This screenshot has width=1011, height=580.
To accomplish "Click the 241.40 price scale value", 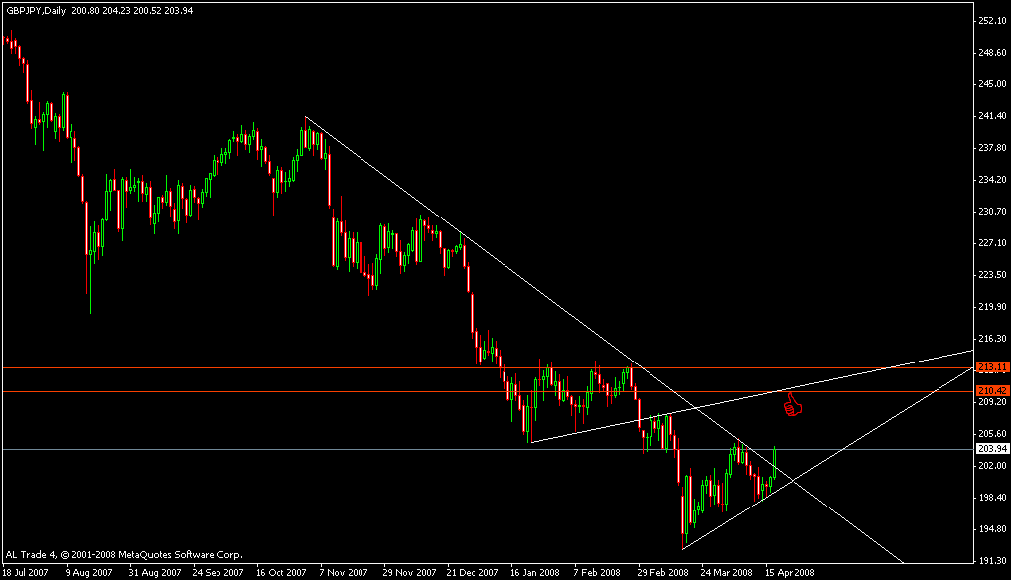I will [x=992, y=116].
